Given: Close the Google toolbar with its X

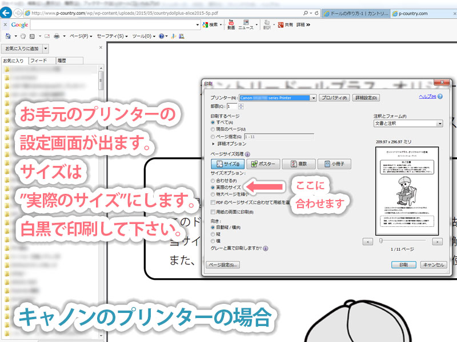Looking at the screenshot, I should click(5, 25).
